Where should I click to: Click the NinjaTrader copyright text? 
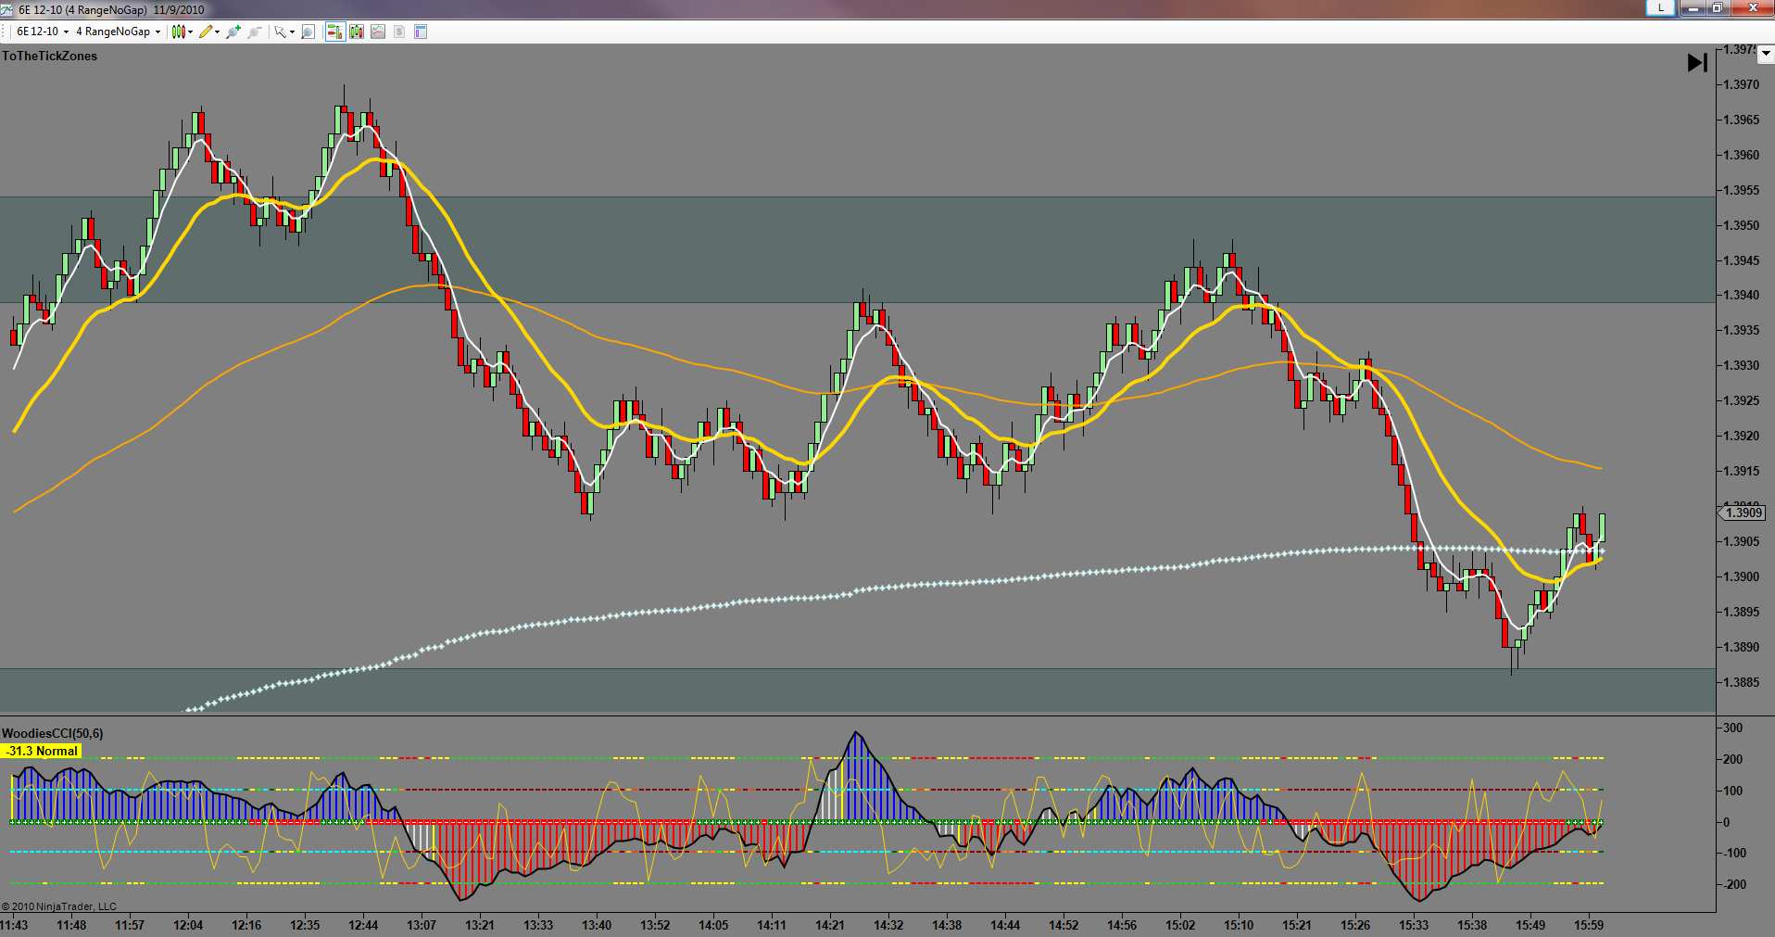pyautogui.click(x=59, y=906)
